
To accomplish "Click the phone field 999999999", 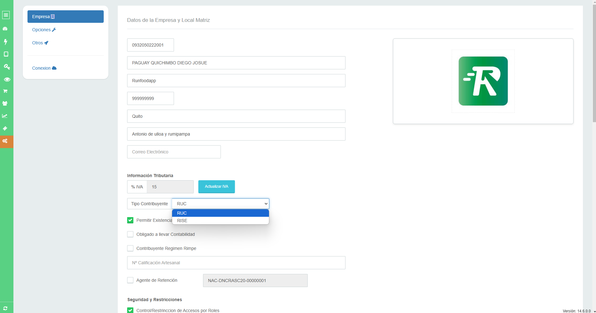I will tap(151, 98).
